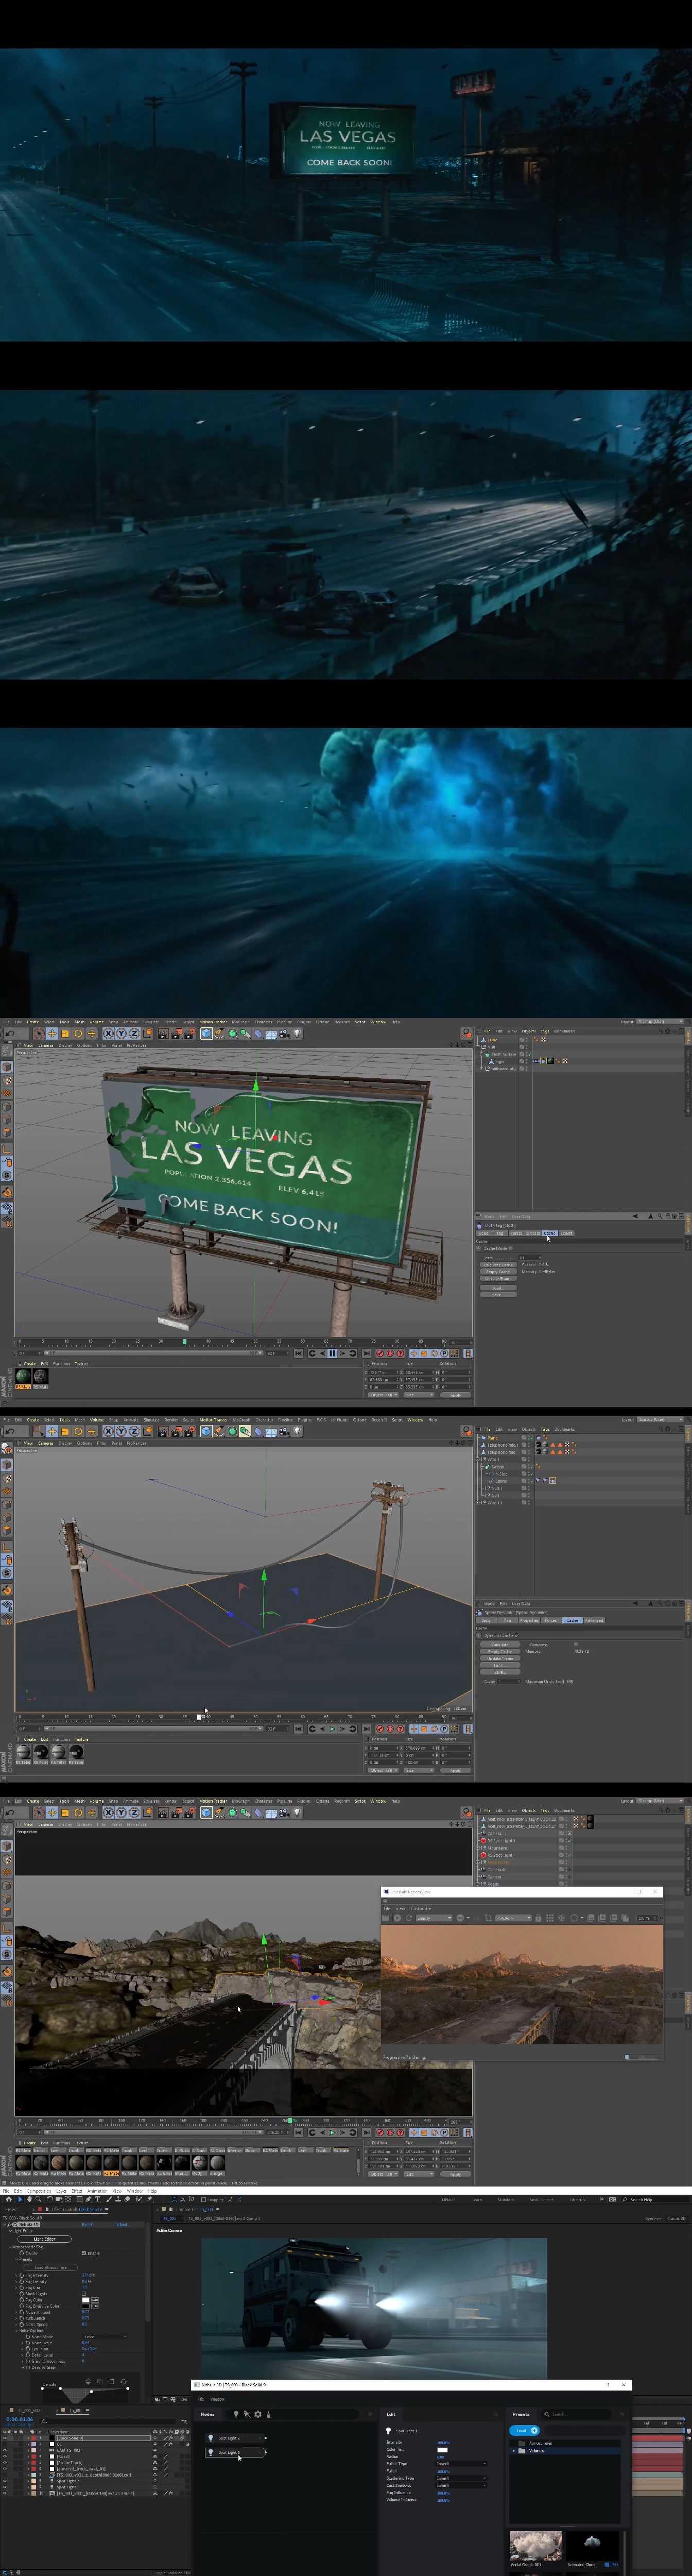The height and width of the screenshot is (2576, 692).
Task: Click Render to Picture Viewer icon in bridge window
Action: pyautogui.click(x=176, y=1812)
